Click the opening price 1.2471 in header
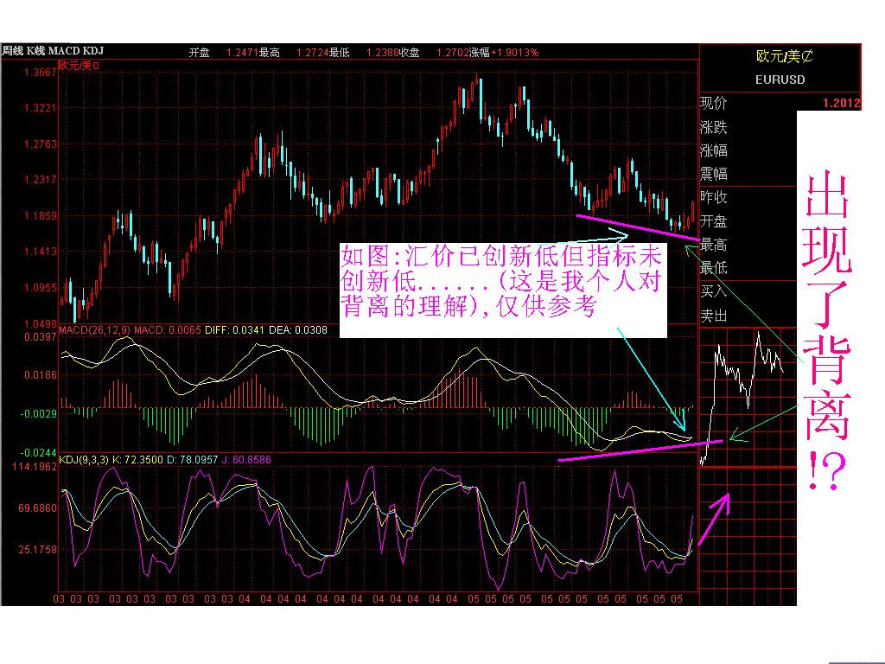 tap(242, 53)
